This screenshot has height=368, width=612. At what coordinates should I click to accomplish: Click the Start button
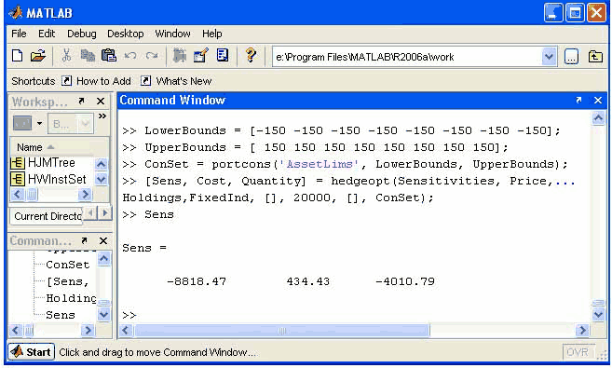pyautogui.click(x=32, y=352)
